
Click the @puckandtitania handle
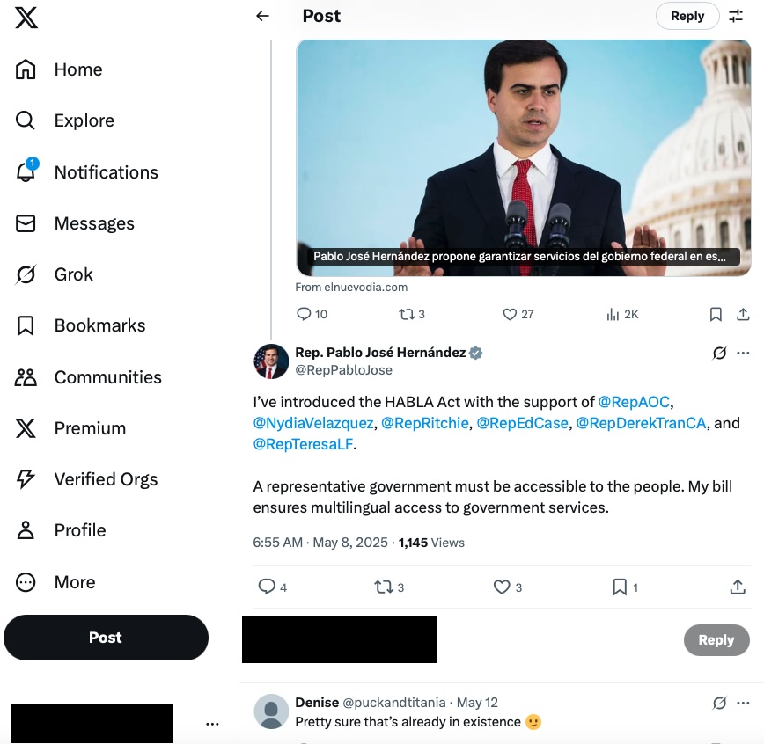point(393,703)
